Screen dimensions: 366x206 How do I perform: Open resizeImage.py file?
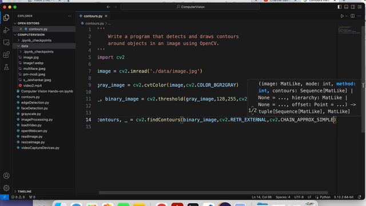click(x=33, y=142)
